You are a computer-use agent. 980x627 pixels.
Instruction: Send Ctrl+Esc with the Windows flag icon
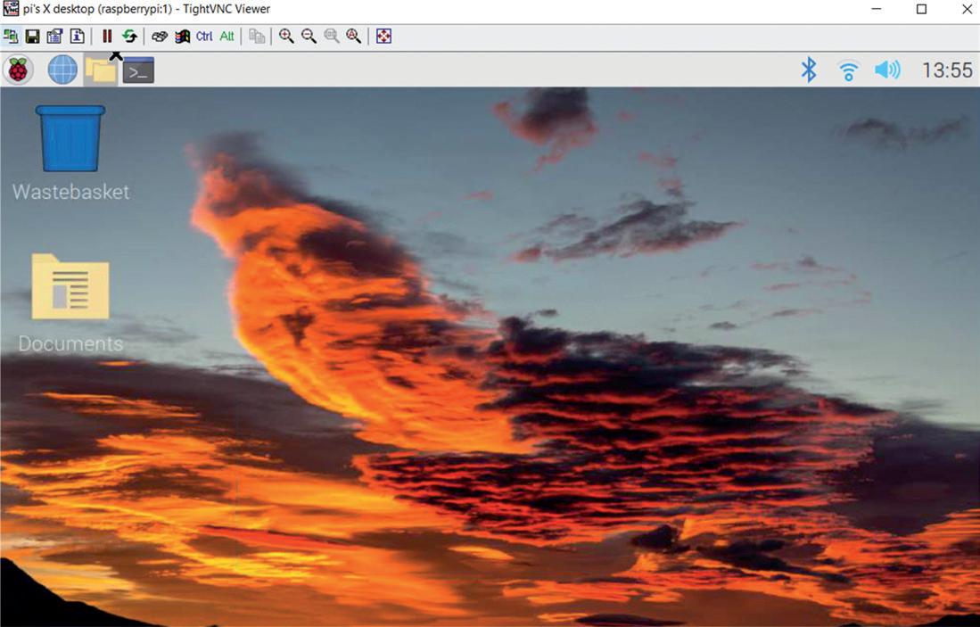click(x=182, y=37)
